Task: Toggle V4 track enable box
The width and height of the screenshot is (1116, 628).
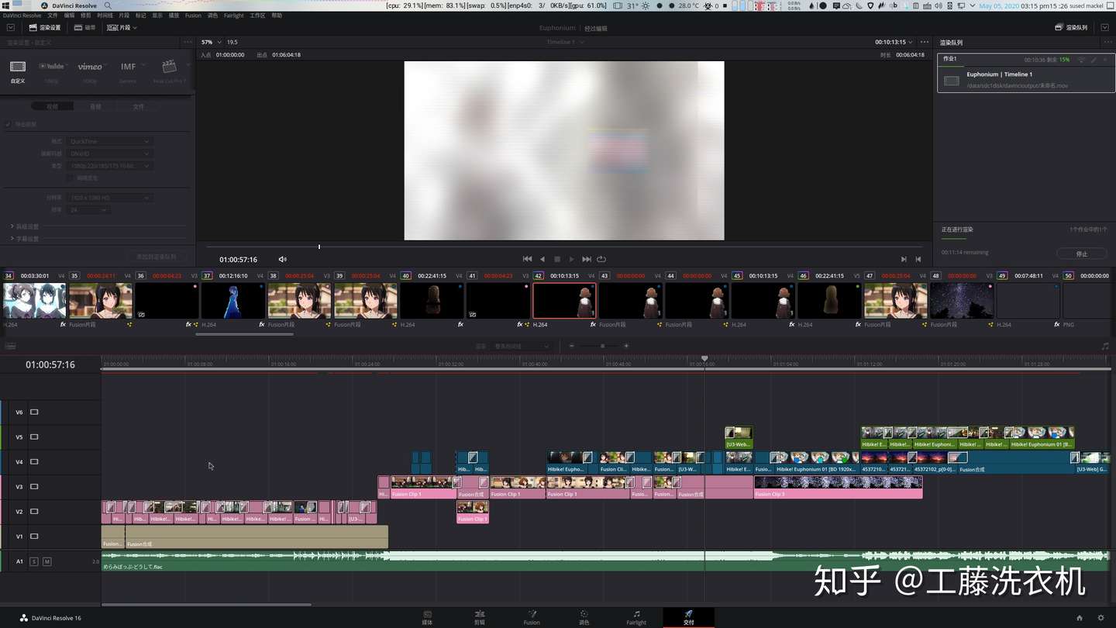Action: 34,462
